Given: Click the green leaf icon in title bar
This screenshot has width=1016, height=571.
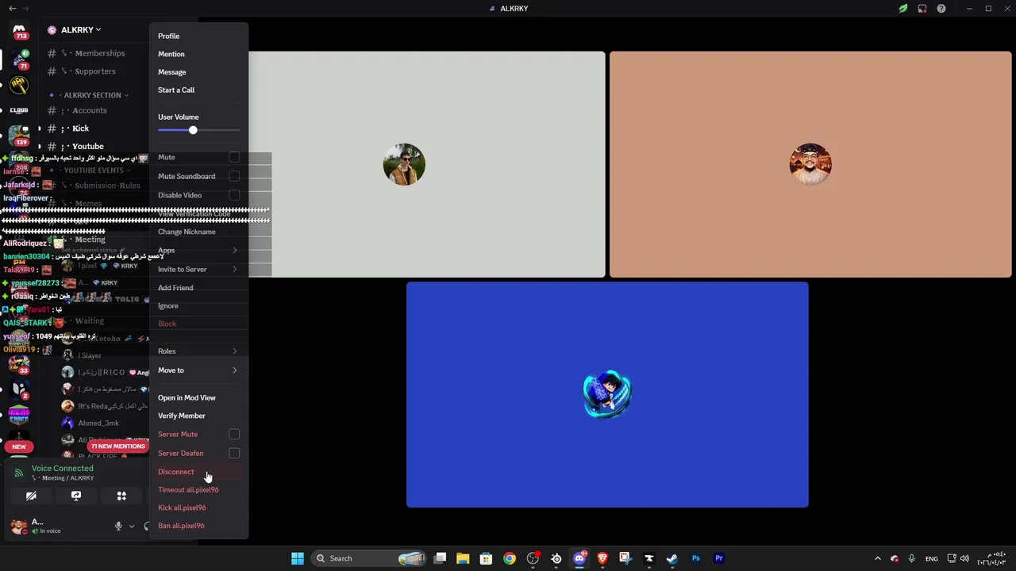Looking at the screenshot, I should tap(903, 9).
